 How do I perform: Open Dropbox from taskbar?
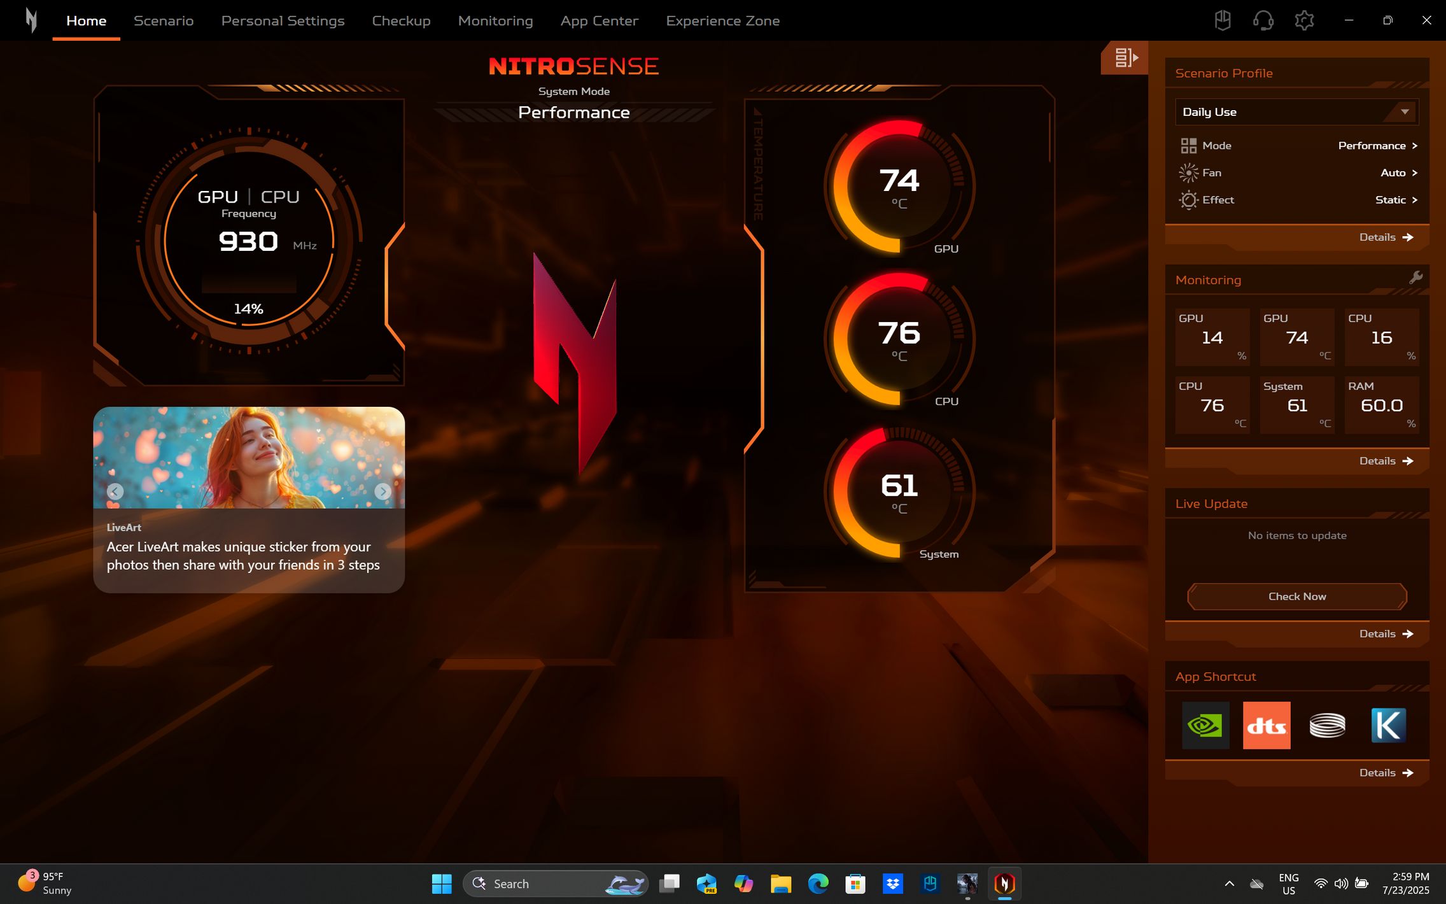click(x=893, y=884)
